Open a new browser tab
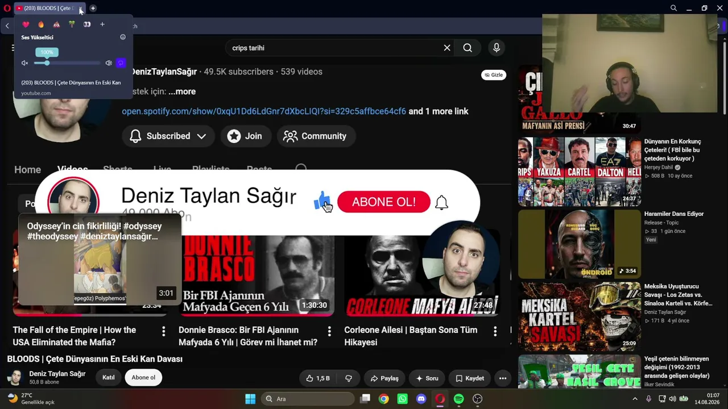The image size is (728, 409). (x=93, y=9)
